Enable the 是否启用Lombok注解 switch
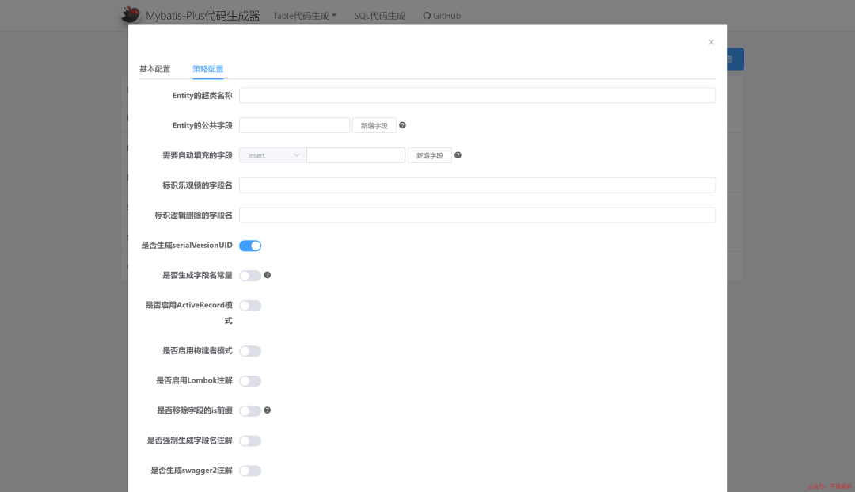855x492 pixels. click(x=249, y=380)
